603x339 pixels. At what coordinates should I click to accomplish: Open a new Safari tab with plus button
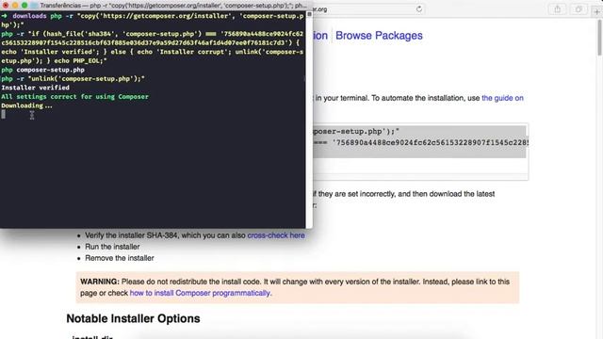(x=596, y=11)
